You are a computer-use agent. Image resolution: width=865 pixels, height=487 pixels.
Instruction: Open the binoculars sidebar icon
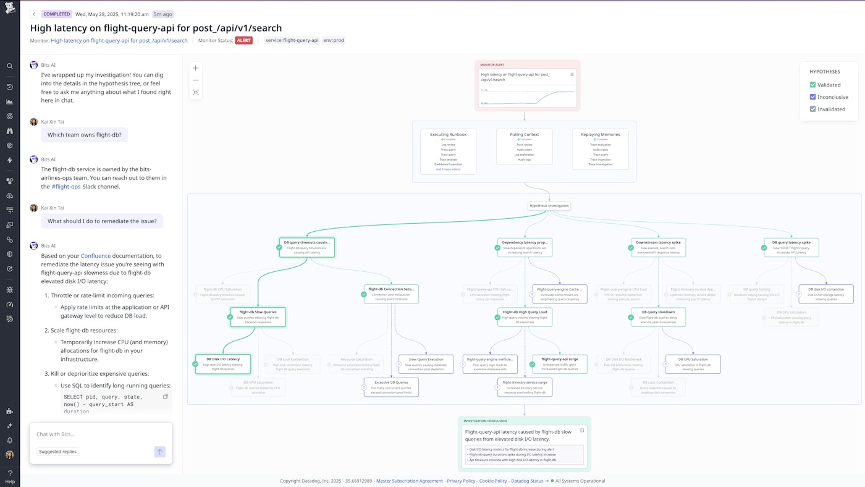[x=10, y=131]
